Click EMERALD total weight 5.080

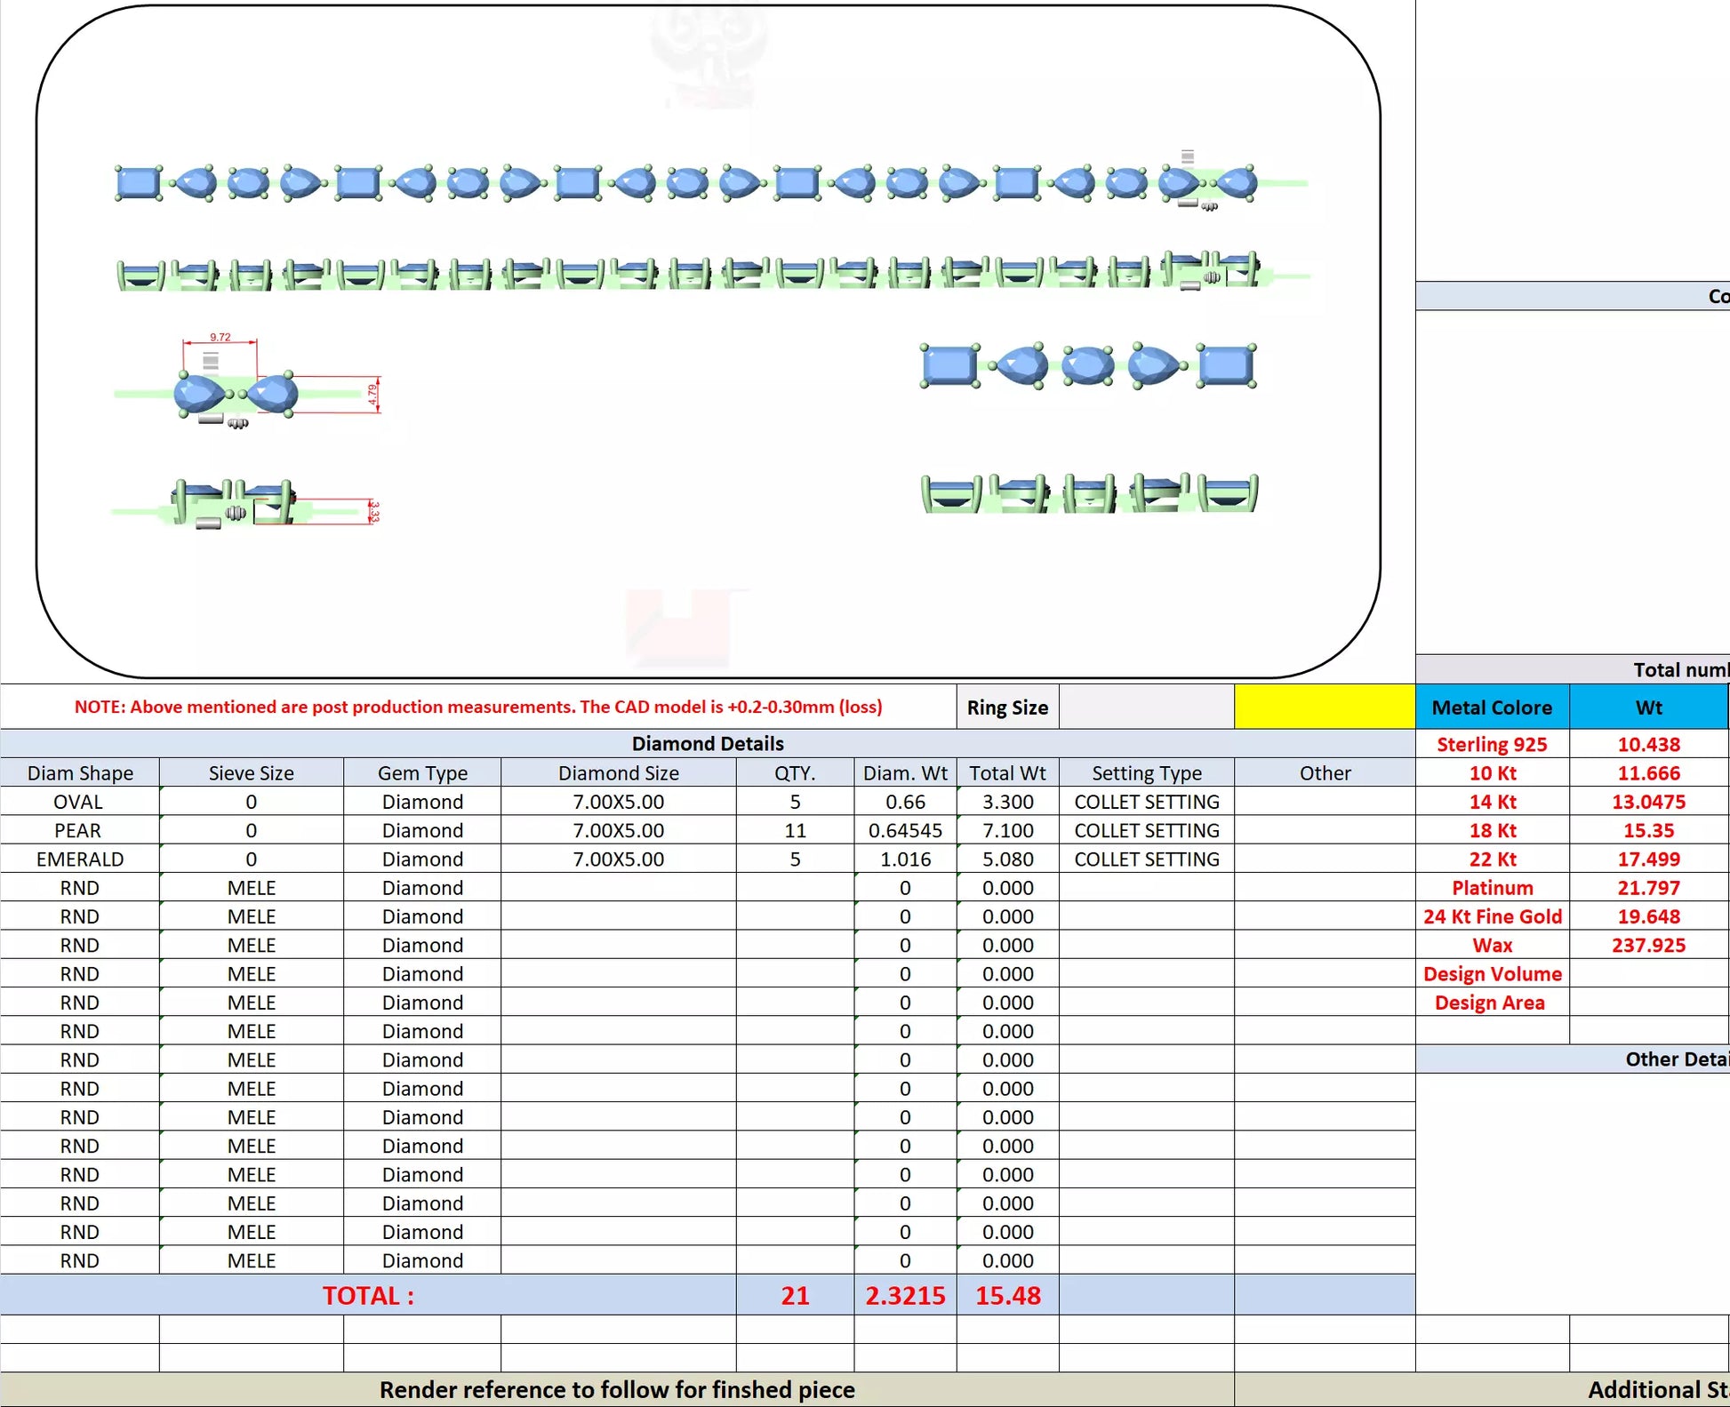(x=1007, y=859)
